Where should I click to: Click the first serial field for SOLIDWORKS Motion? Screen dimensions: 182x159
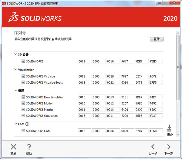(x=84, y=104)
